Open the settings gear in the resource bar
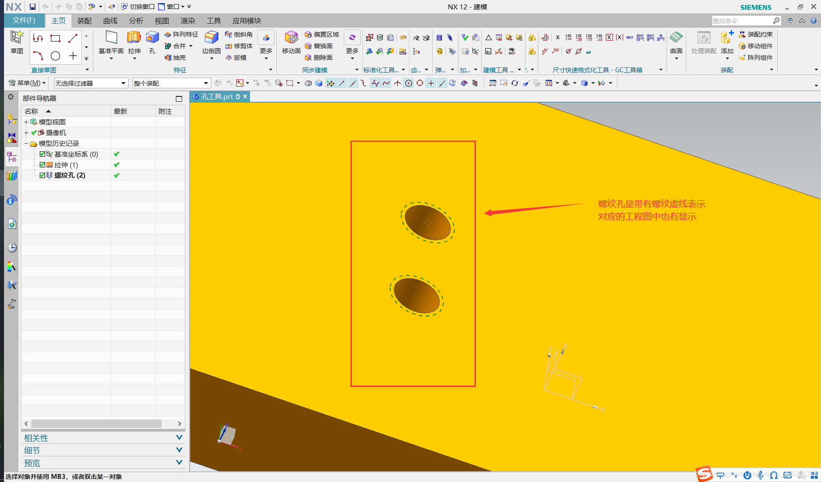The width and height of the screenshot is (821, 482). (x=11, y=97)
